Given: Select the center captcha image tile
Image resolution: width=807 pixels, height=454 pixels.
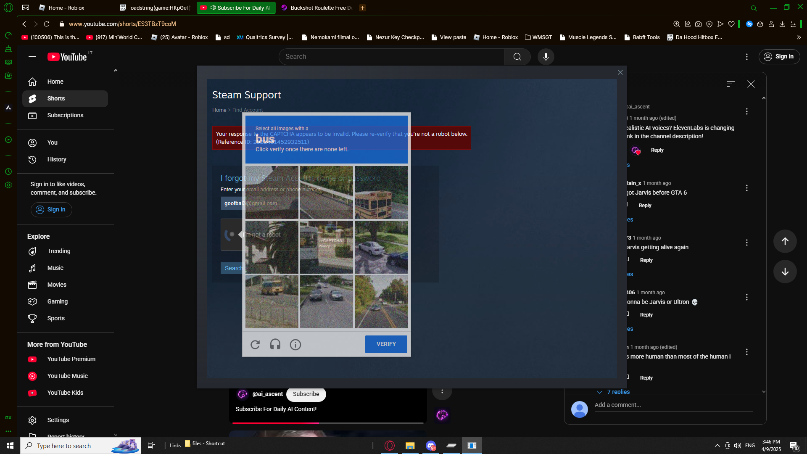Looking at the screenshot, I should (327, 247).
